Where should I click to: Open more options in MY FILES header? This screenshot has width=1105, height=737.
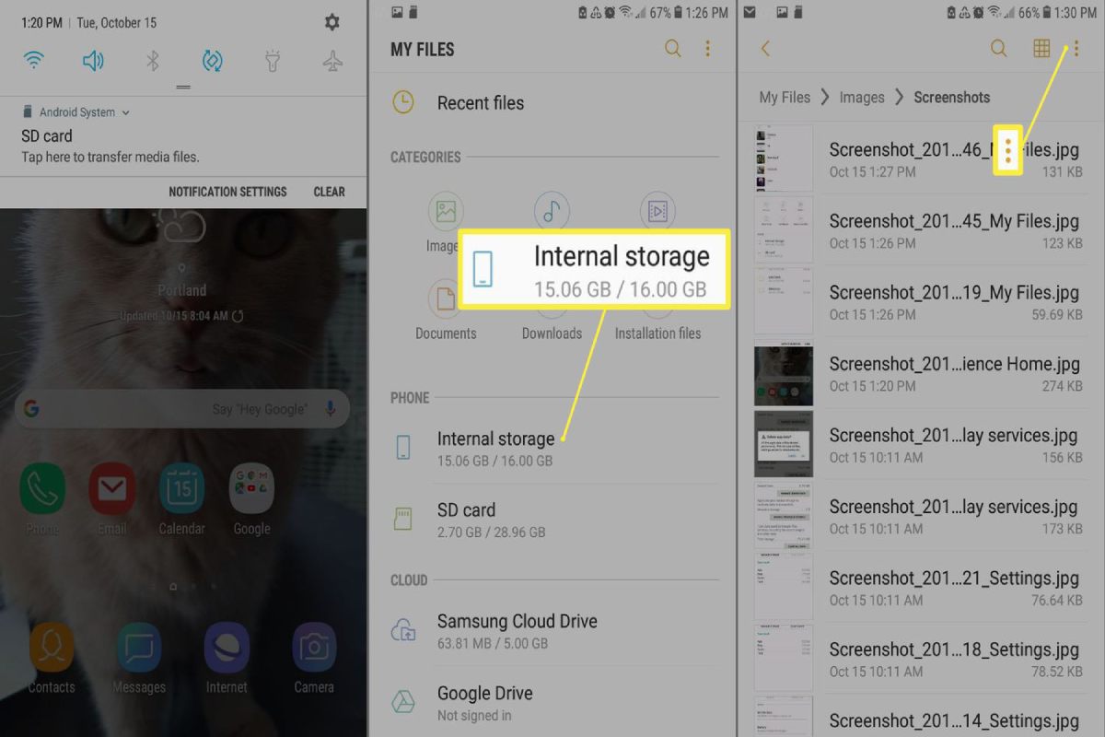pos(708,49)
